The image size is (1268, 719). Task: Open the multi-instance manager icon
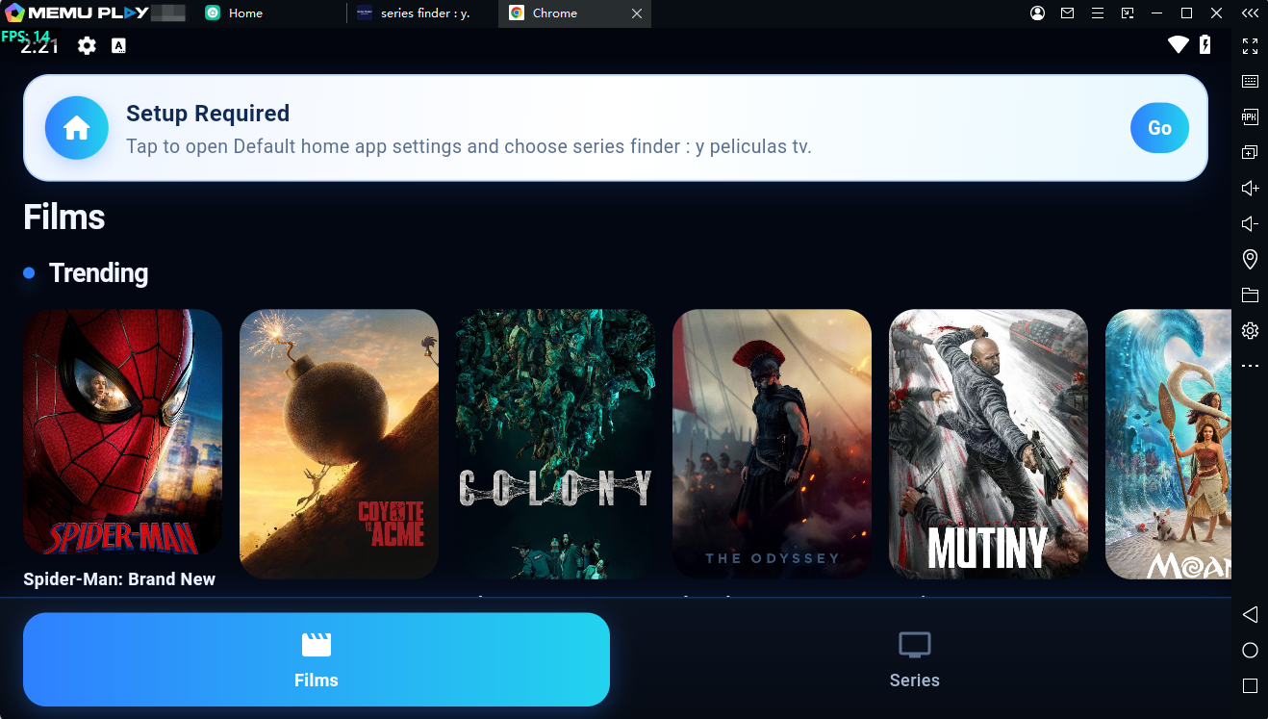[x=1250, y=152]
